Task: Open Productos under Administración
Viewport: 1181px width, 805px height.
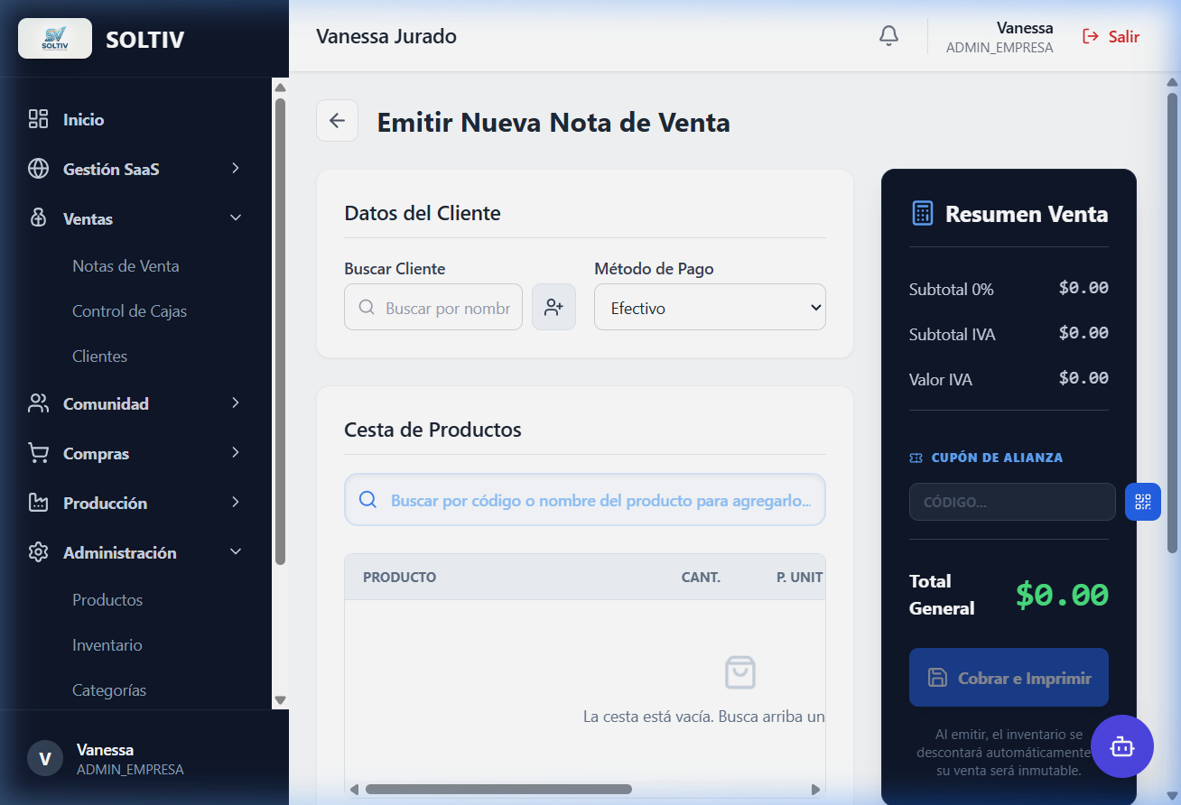Action: tap(107, 600)
